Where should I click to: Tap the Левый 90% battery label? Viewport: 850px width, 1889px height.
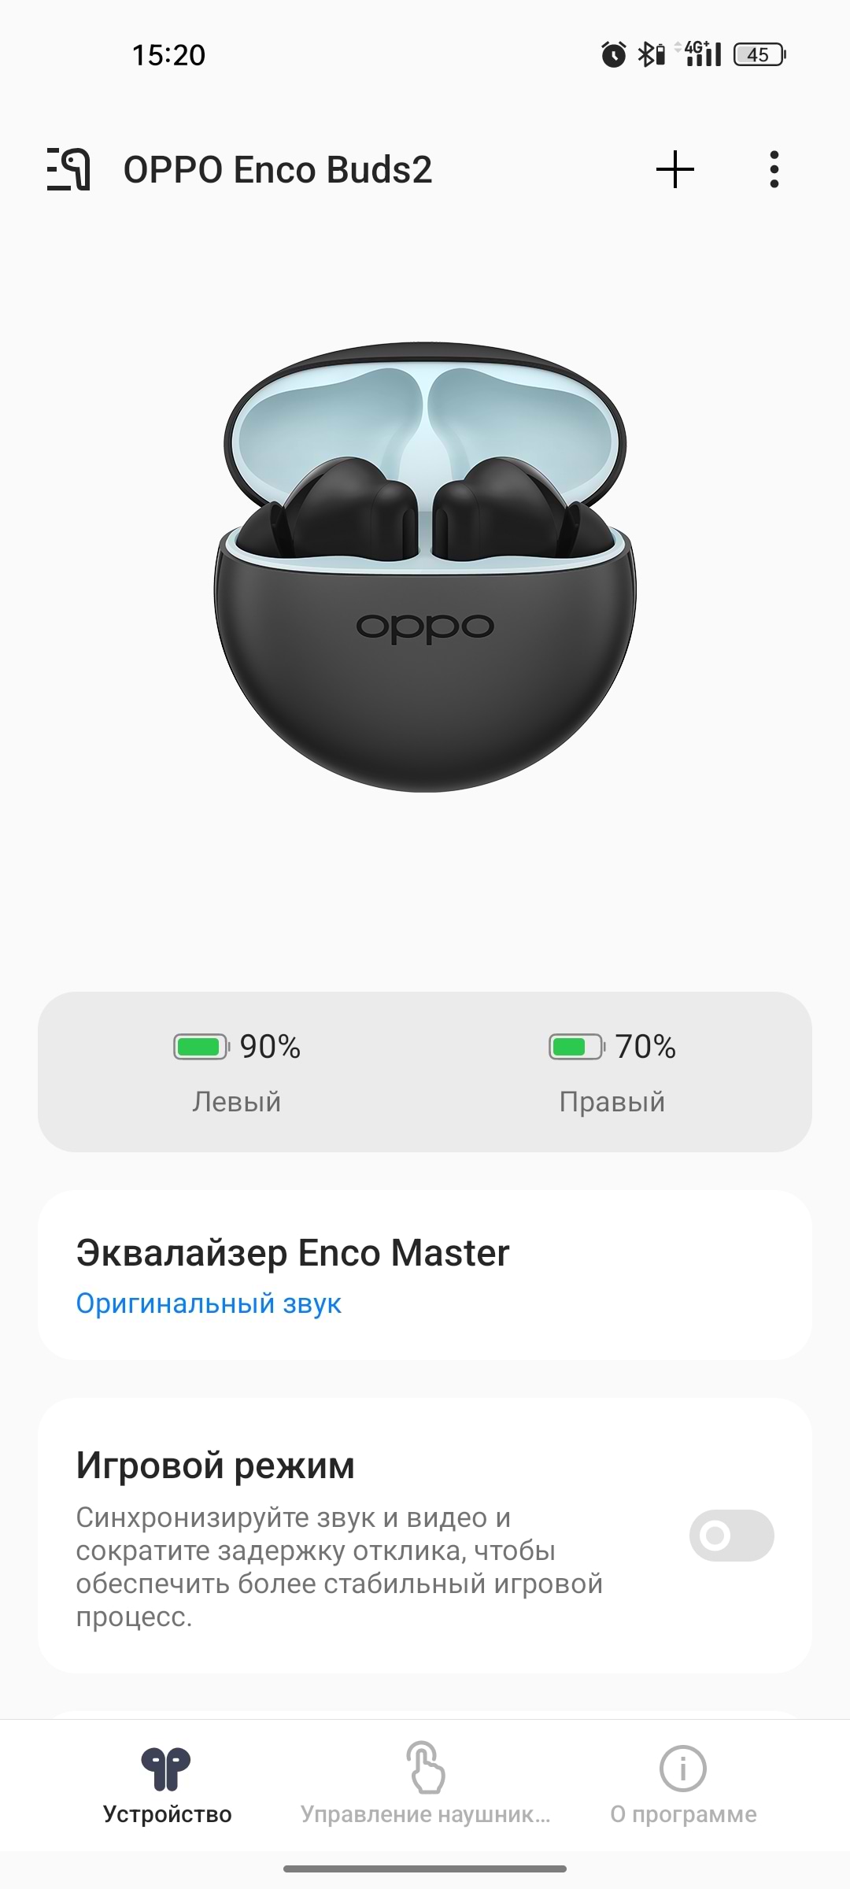237,1072
